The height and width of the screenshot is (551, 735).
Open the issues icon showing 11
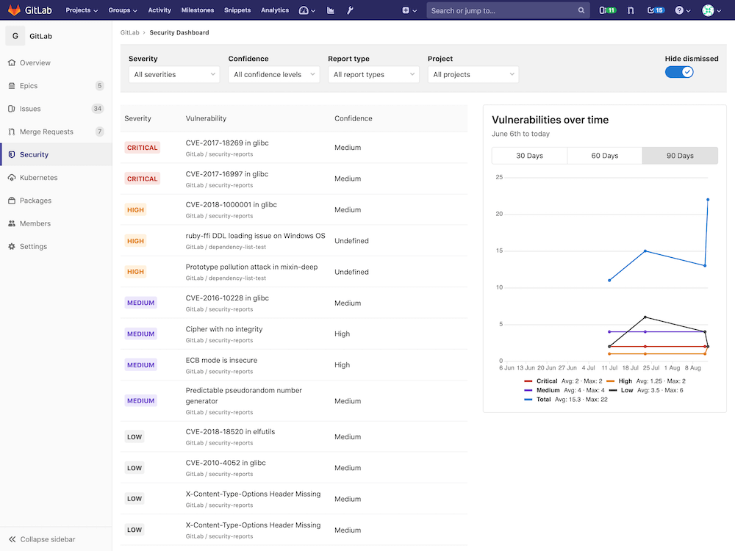click(x=607, y=10)
